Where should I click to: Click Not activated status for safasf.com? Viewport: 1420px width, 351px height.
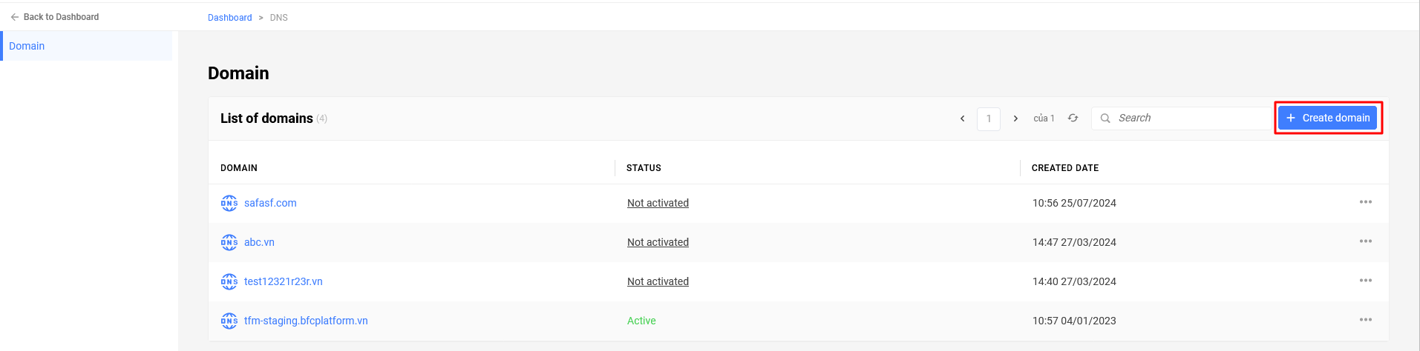tap(658, 203)
